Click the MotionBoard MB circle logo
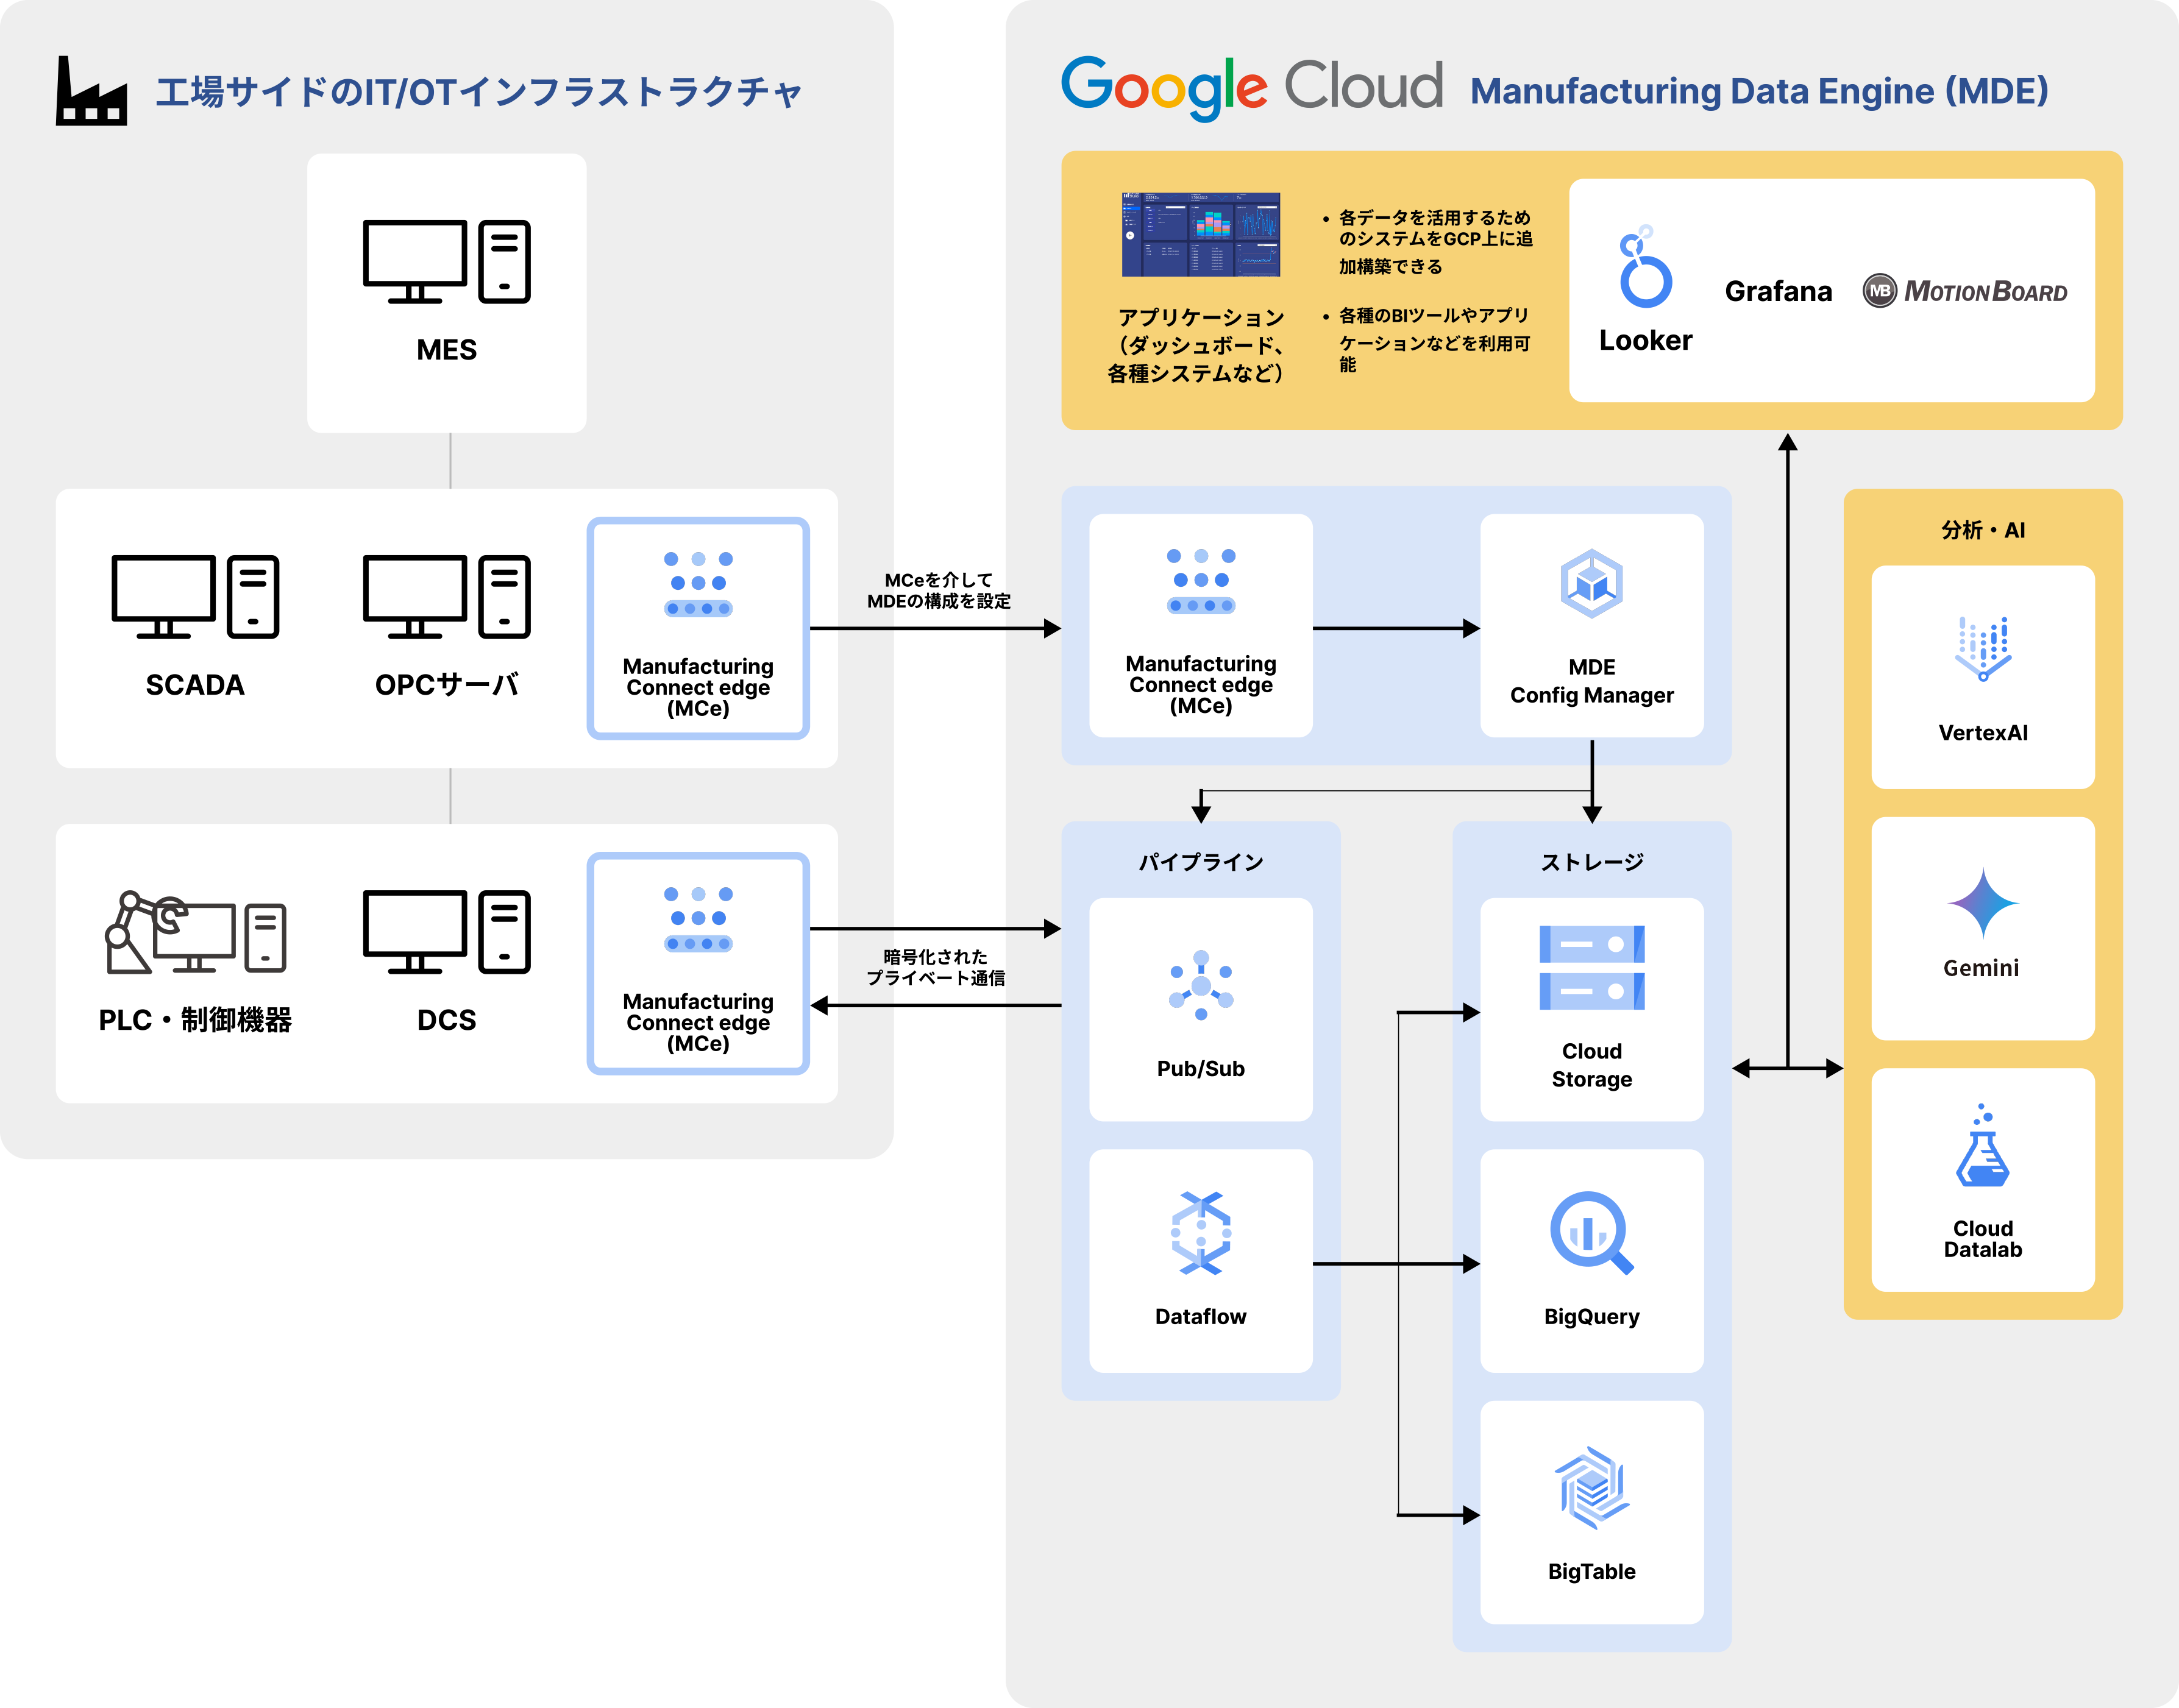Viewport: 2179px width, 1708px height. click(1879, 291)
